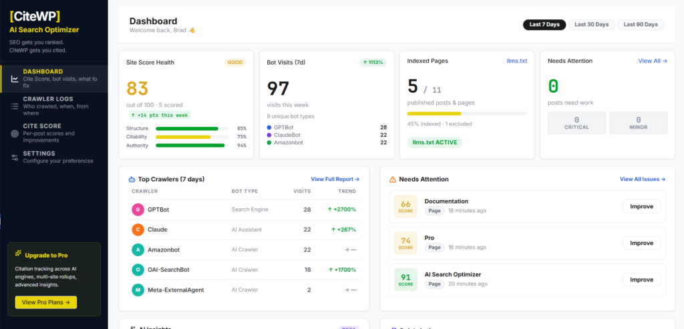
Task: Click the sparkle icon in Upgrade to Pro
Action: pyautogui.click(x=18, y=253)
